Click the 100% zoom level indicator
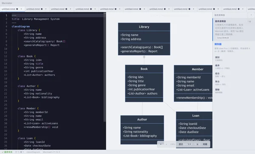The width and height of the screenshot is (255, 154). (x=173, y=144)
